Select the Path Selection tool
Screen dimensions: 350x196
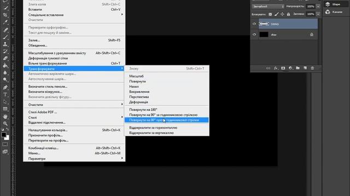click(5, 102)
